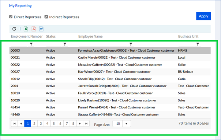Export the grid to PDF

coord(34,29)
